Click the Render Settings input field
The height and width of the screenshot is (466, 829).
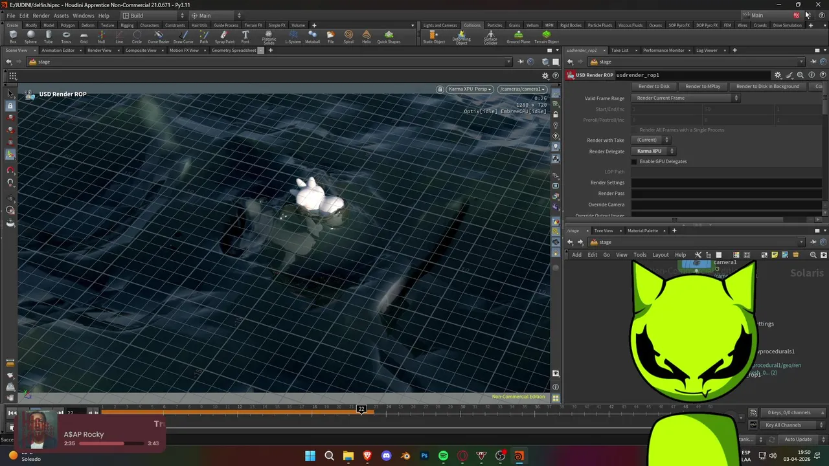coord(726,183)
